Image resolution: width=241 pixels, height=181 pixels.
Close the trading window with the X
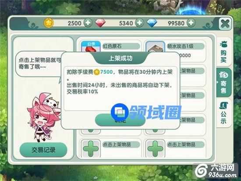click(x=225, y=24)
